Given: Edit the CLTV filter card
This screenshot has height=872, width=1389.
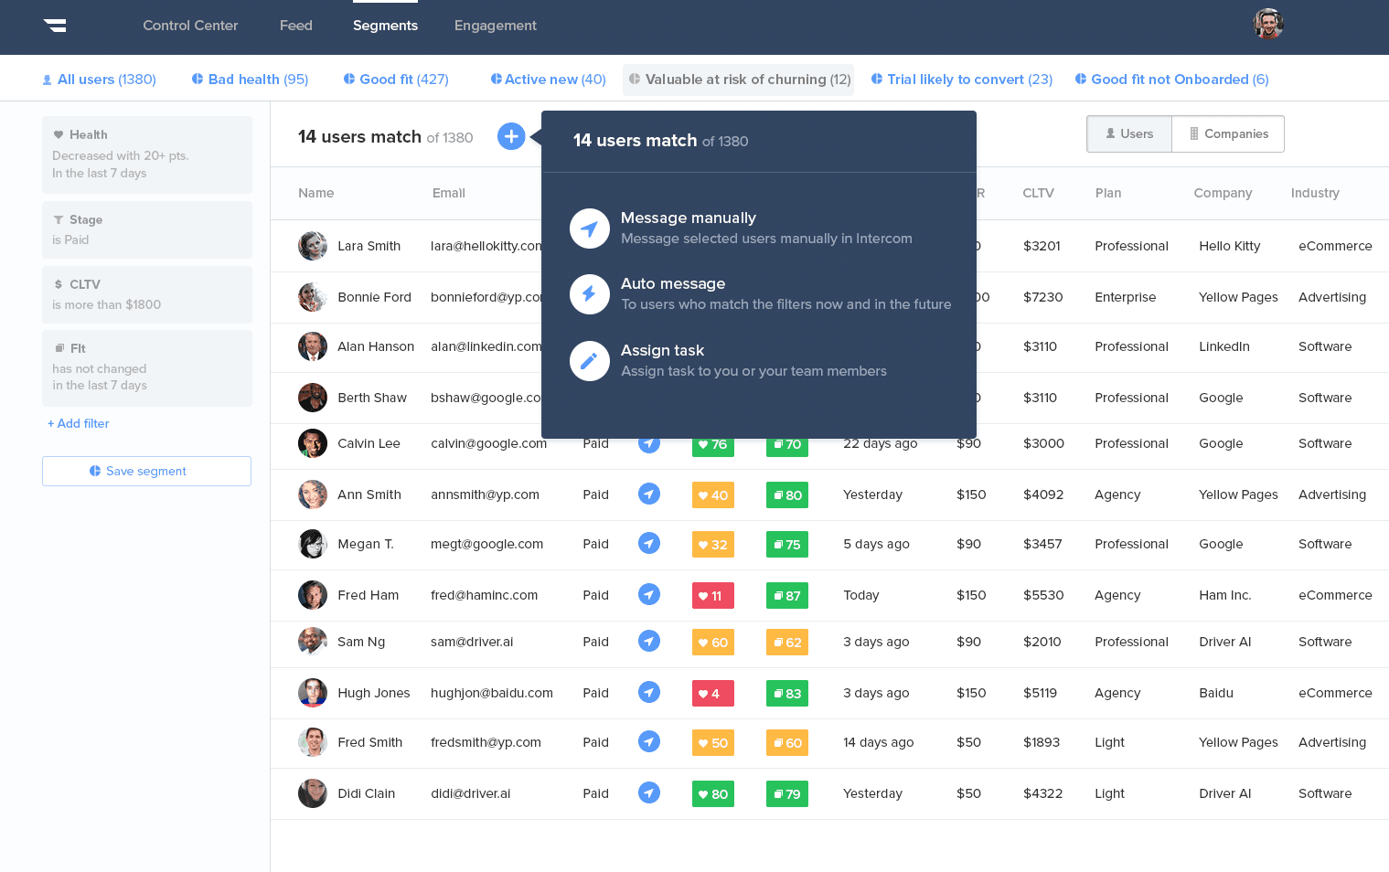Looking at the screenshot, I should pyautogui.click(x=147, y=294).
